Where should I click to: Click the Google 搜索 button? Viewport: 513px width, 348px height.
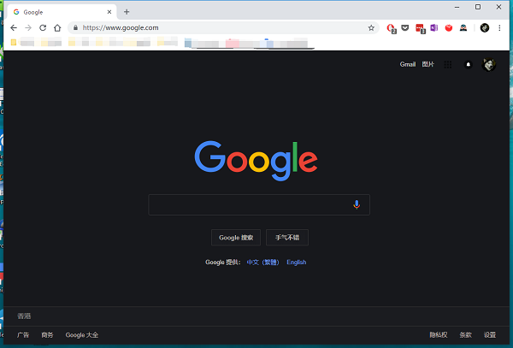236,238
